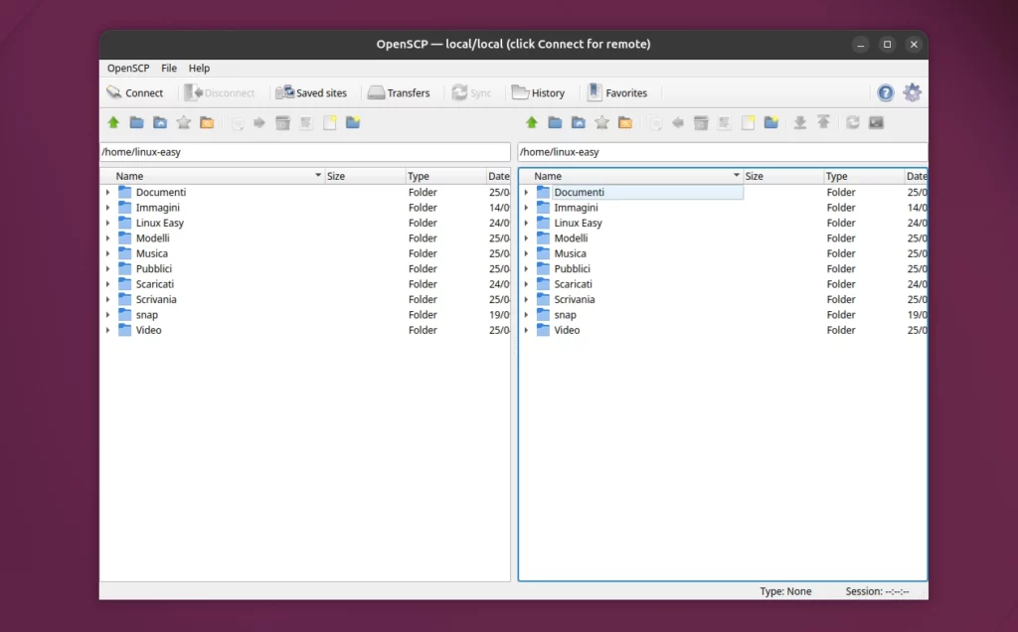The image size is (1018, 632).
Task: Open settings with the gear icon
Action: click(x=913, y=92)
